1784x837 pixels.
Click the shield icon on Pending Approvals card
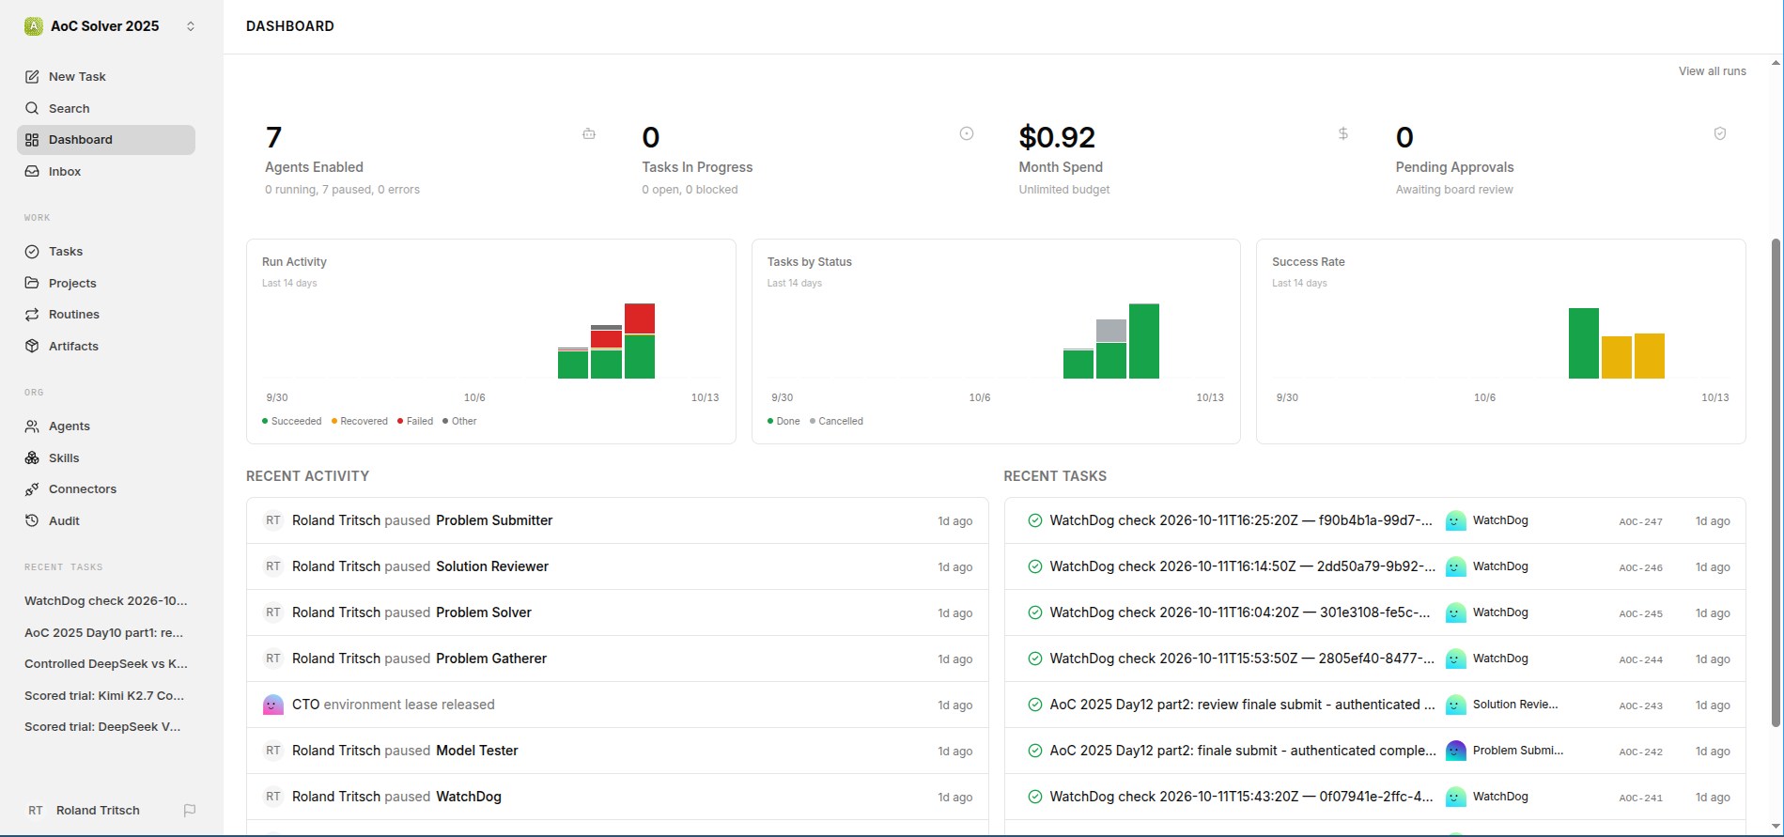click(x=1720, y=133)
